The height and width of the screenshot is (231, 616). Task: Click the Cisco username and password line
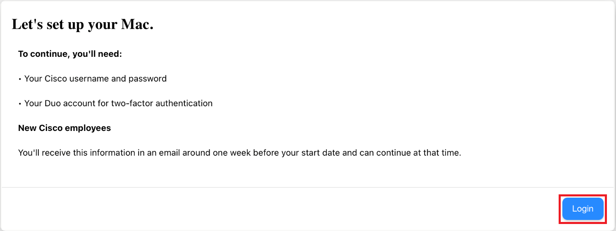(95, 79)
